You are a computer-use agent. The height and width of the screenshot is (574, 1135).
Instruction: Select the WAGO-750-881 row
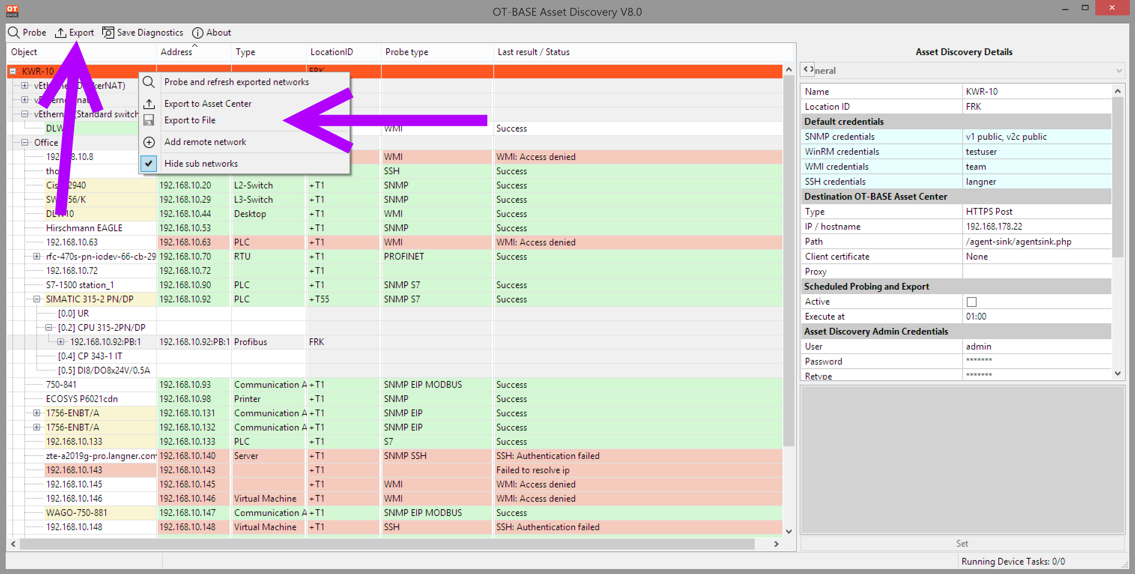(395, 513)
